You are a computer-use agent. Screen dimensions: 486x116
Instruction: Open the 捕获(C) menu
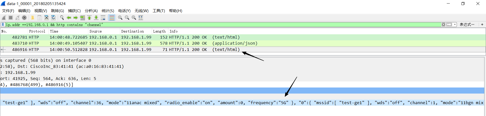coord(74,11)
